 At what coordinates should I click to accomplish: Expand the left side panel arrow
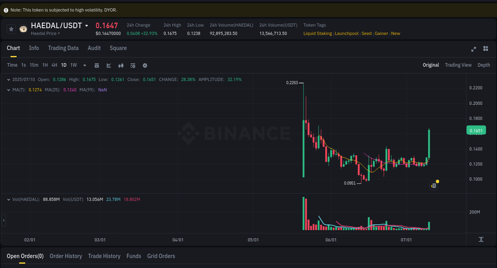pos(3,220)
